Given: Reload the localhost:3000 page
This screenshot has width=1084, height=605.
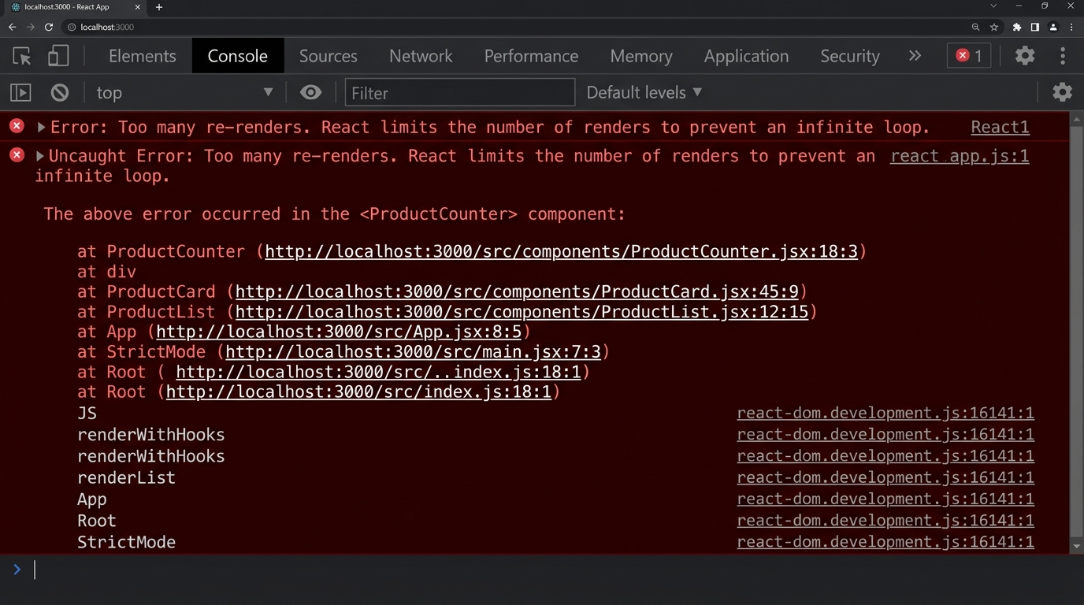Looking at the screenshot, I should (49, 27).
